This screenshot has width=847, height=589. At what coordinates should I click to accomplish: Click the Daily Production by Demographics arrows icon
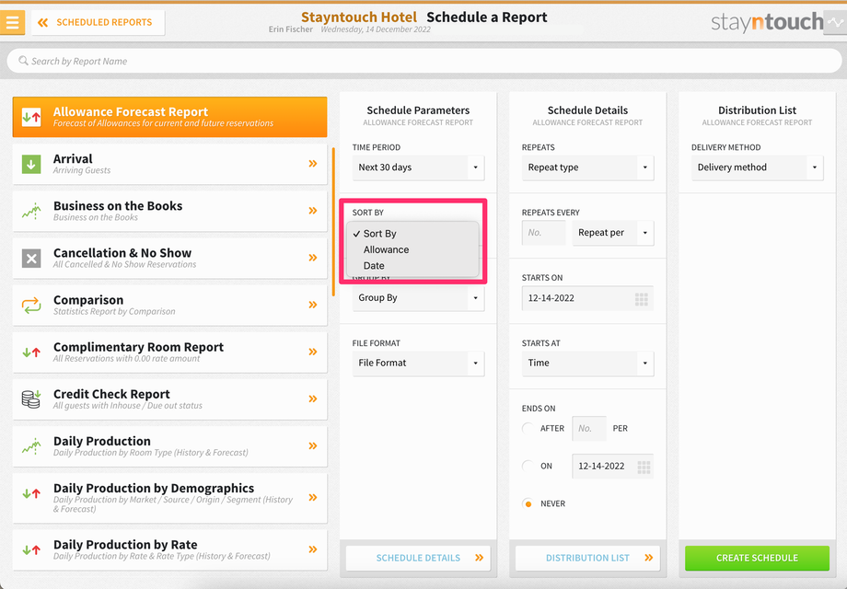click(x=31, y=493)
